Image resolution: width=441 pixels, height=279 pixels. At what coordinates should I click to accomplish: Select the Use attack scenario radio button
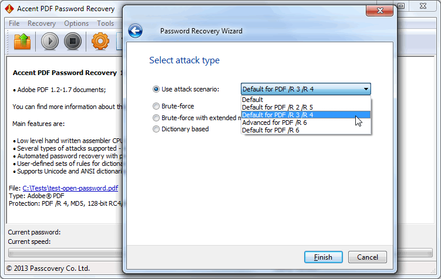coord(156,89)
